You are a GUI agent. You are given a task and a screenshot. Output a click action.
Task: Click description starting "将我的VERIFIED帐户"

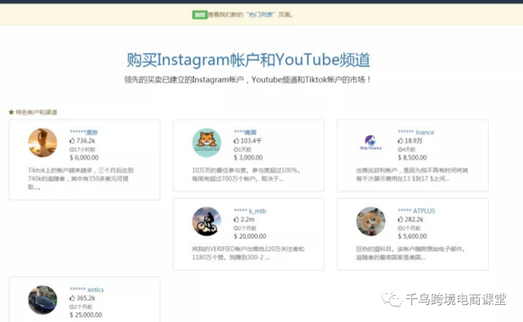click(248, 253)
